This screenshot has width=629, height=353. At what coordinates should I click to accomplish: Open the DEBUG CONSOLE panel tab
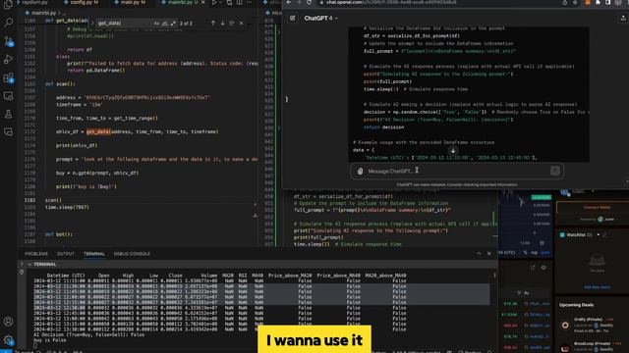point(132,254)
